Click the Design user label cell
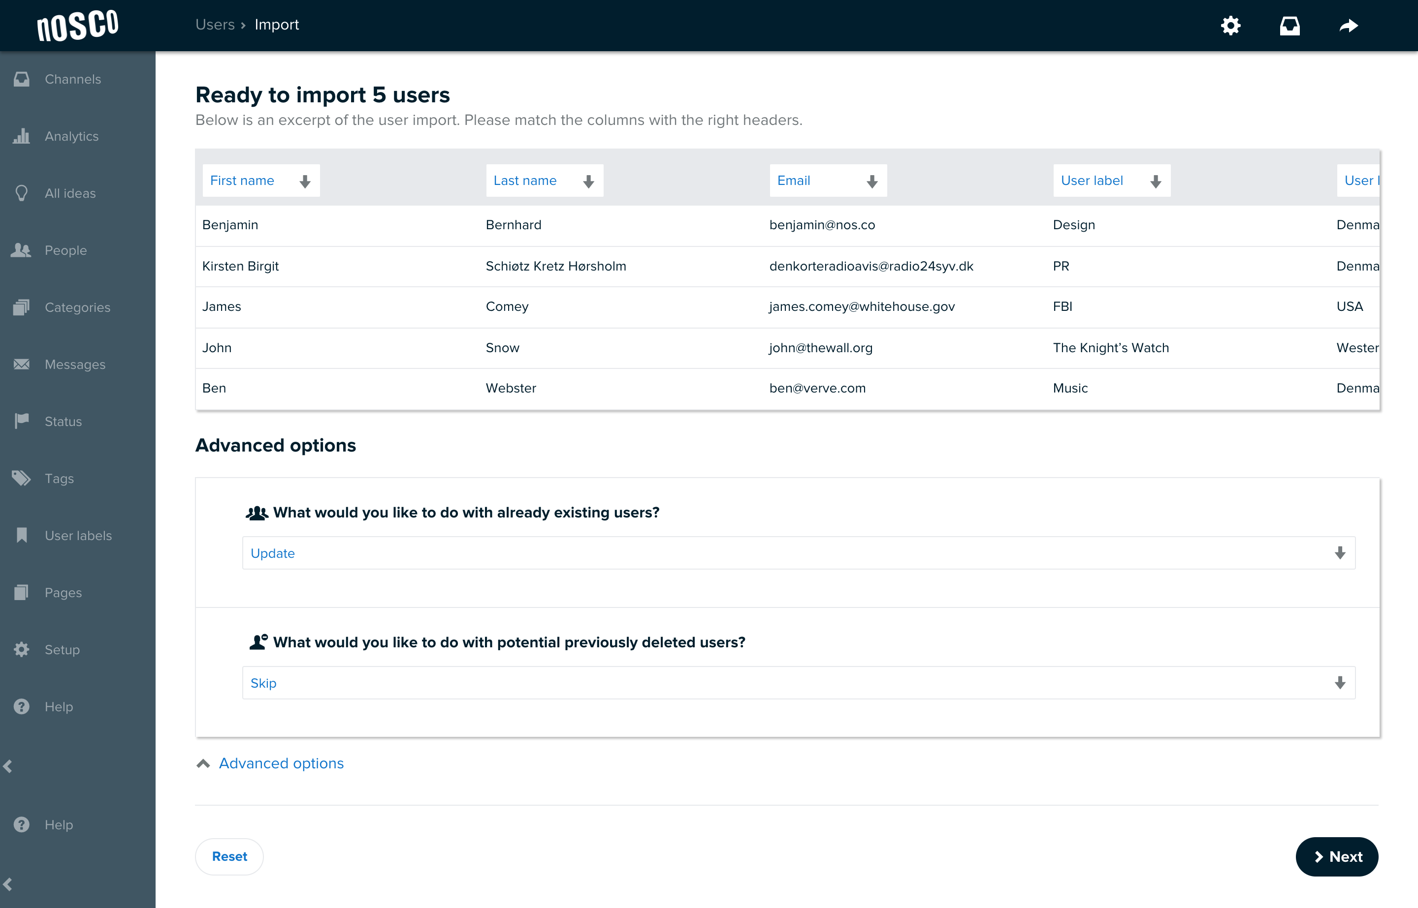Image resolution: width=1418 pixels, height=908 pixels. [1074, 225]
